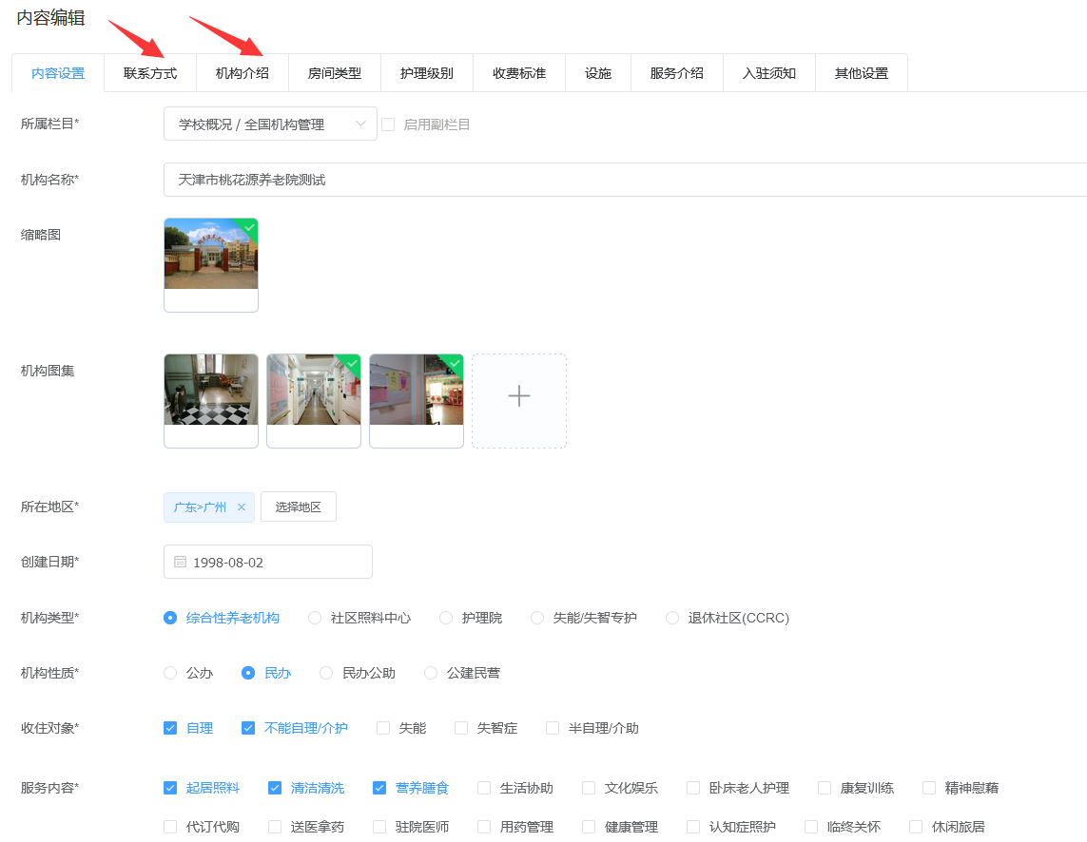Select 公办 as the institution nature
The width and height of the screenshot is (1087, 842).
[x=171, y=672]
